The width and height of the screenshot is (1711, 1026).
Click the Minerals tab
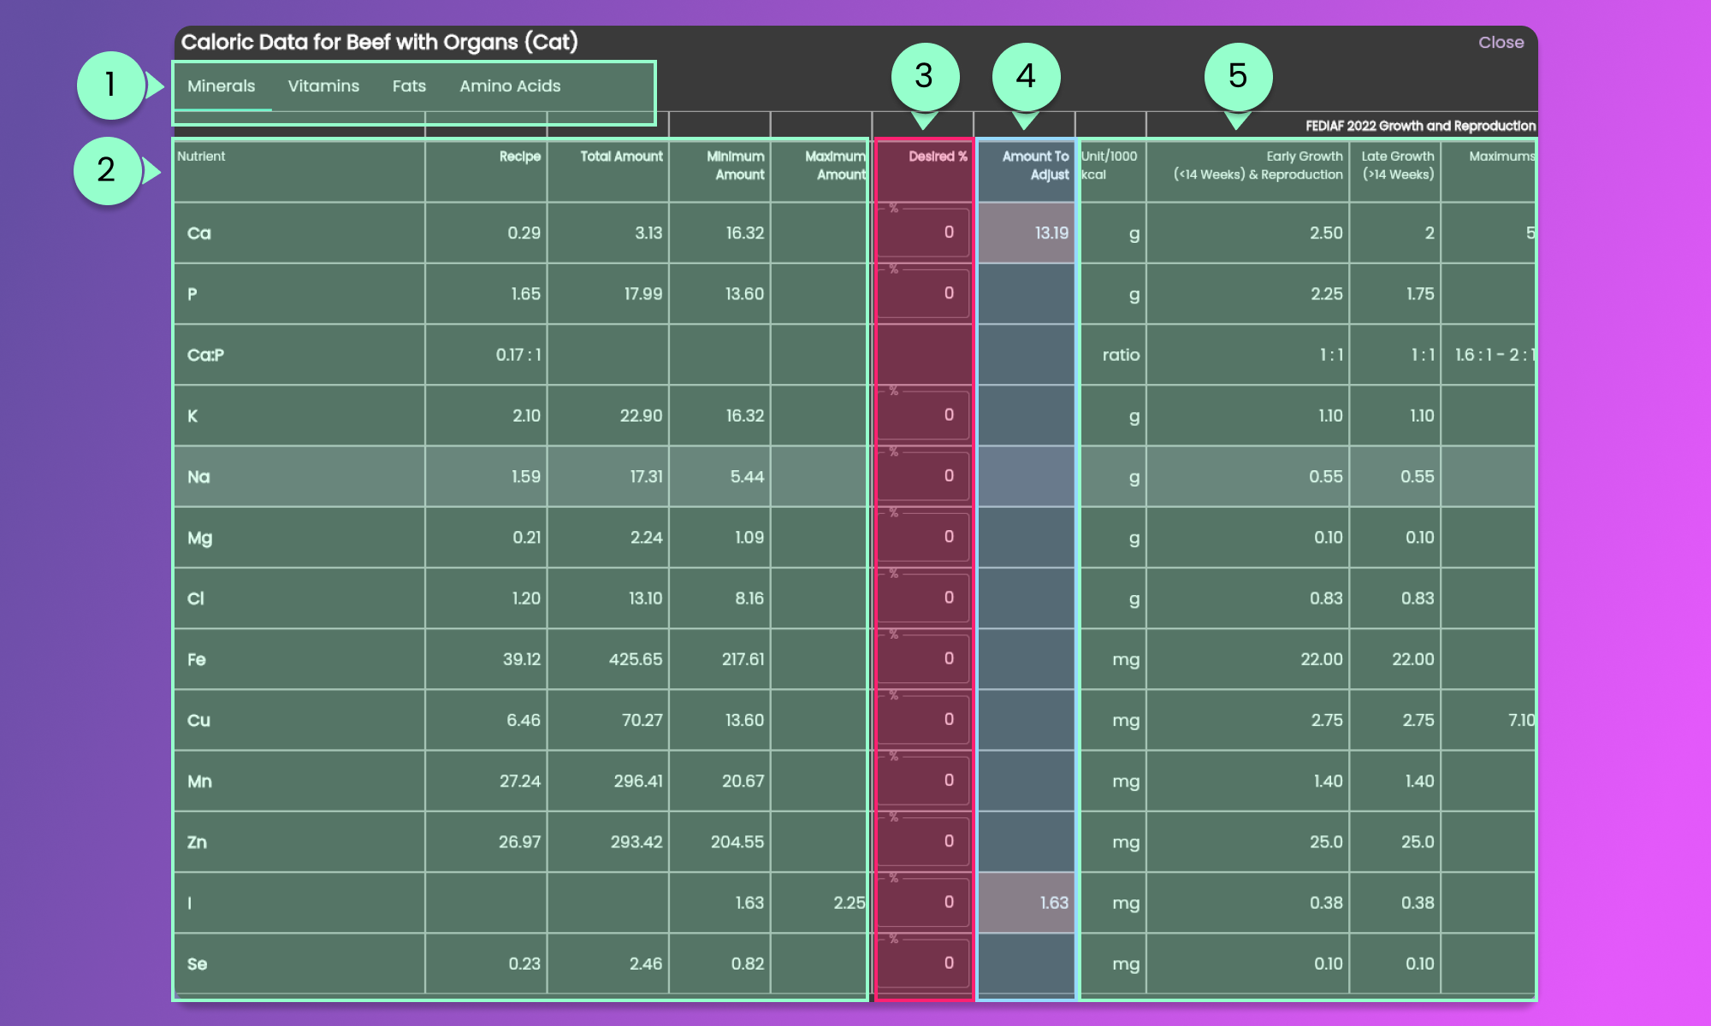click(221, 86)
